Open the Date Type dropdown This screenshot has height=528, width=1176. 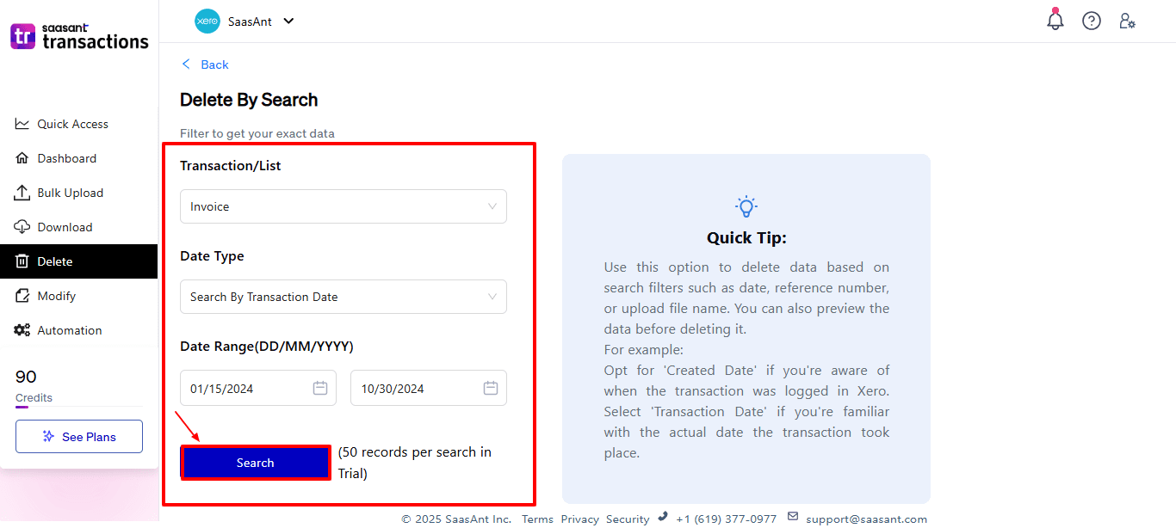coord(343,297)
